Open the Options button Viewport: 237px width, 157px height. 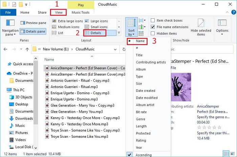point(222,27)
